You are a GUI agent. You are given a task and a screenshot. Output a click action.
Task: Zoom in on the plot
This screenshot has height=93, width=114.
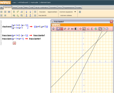65,29
